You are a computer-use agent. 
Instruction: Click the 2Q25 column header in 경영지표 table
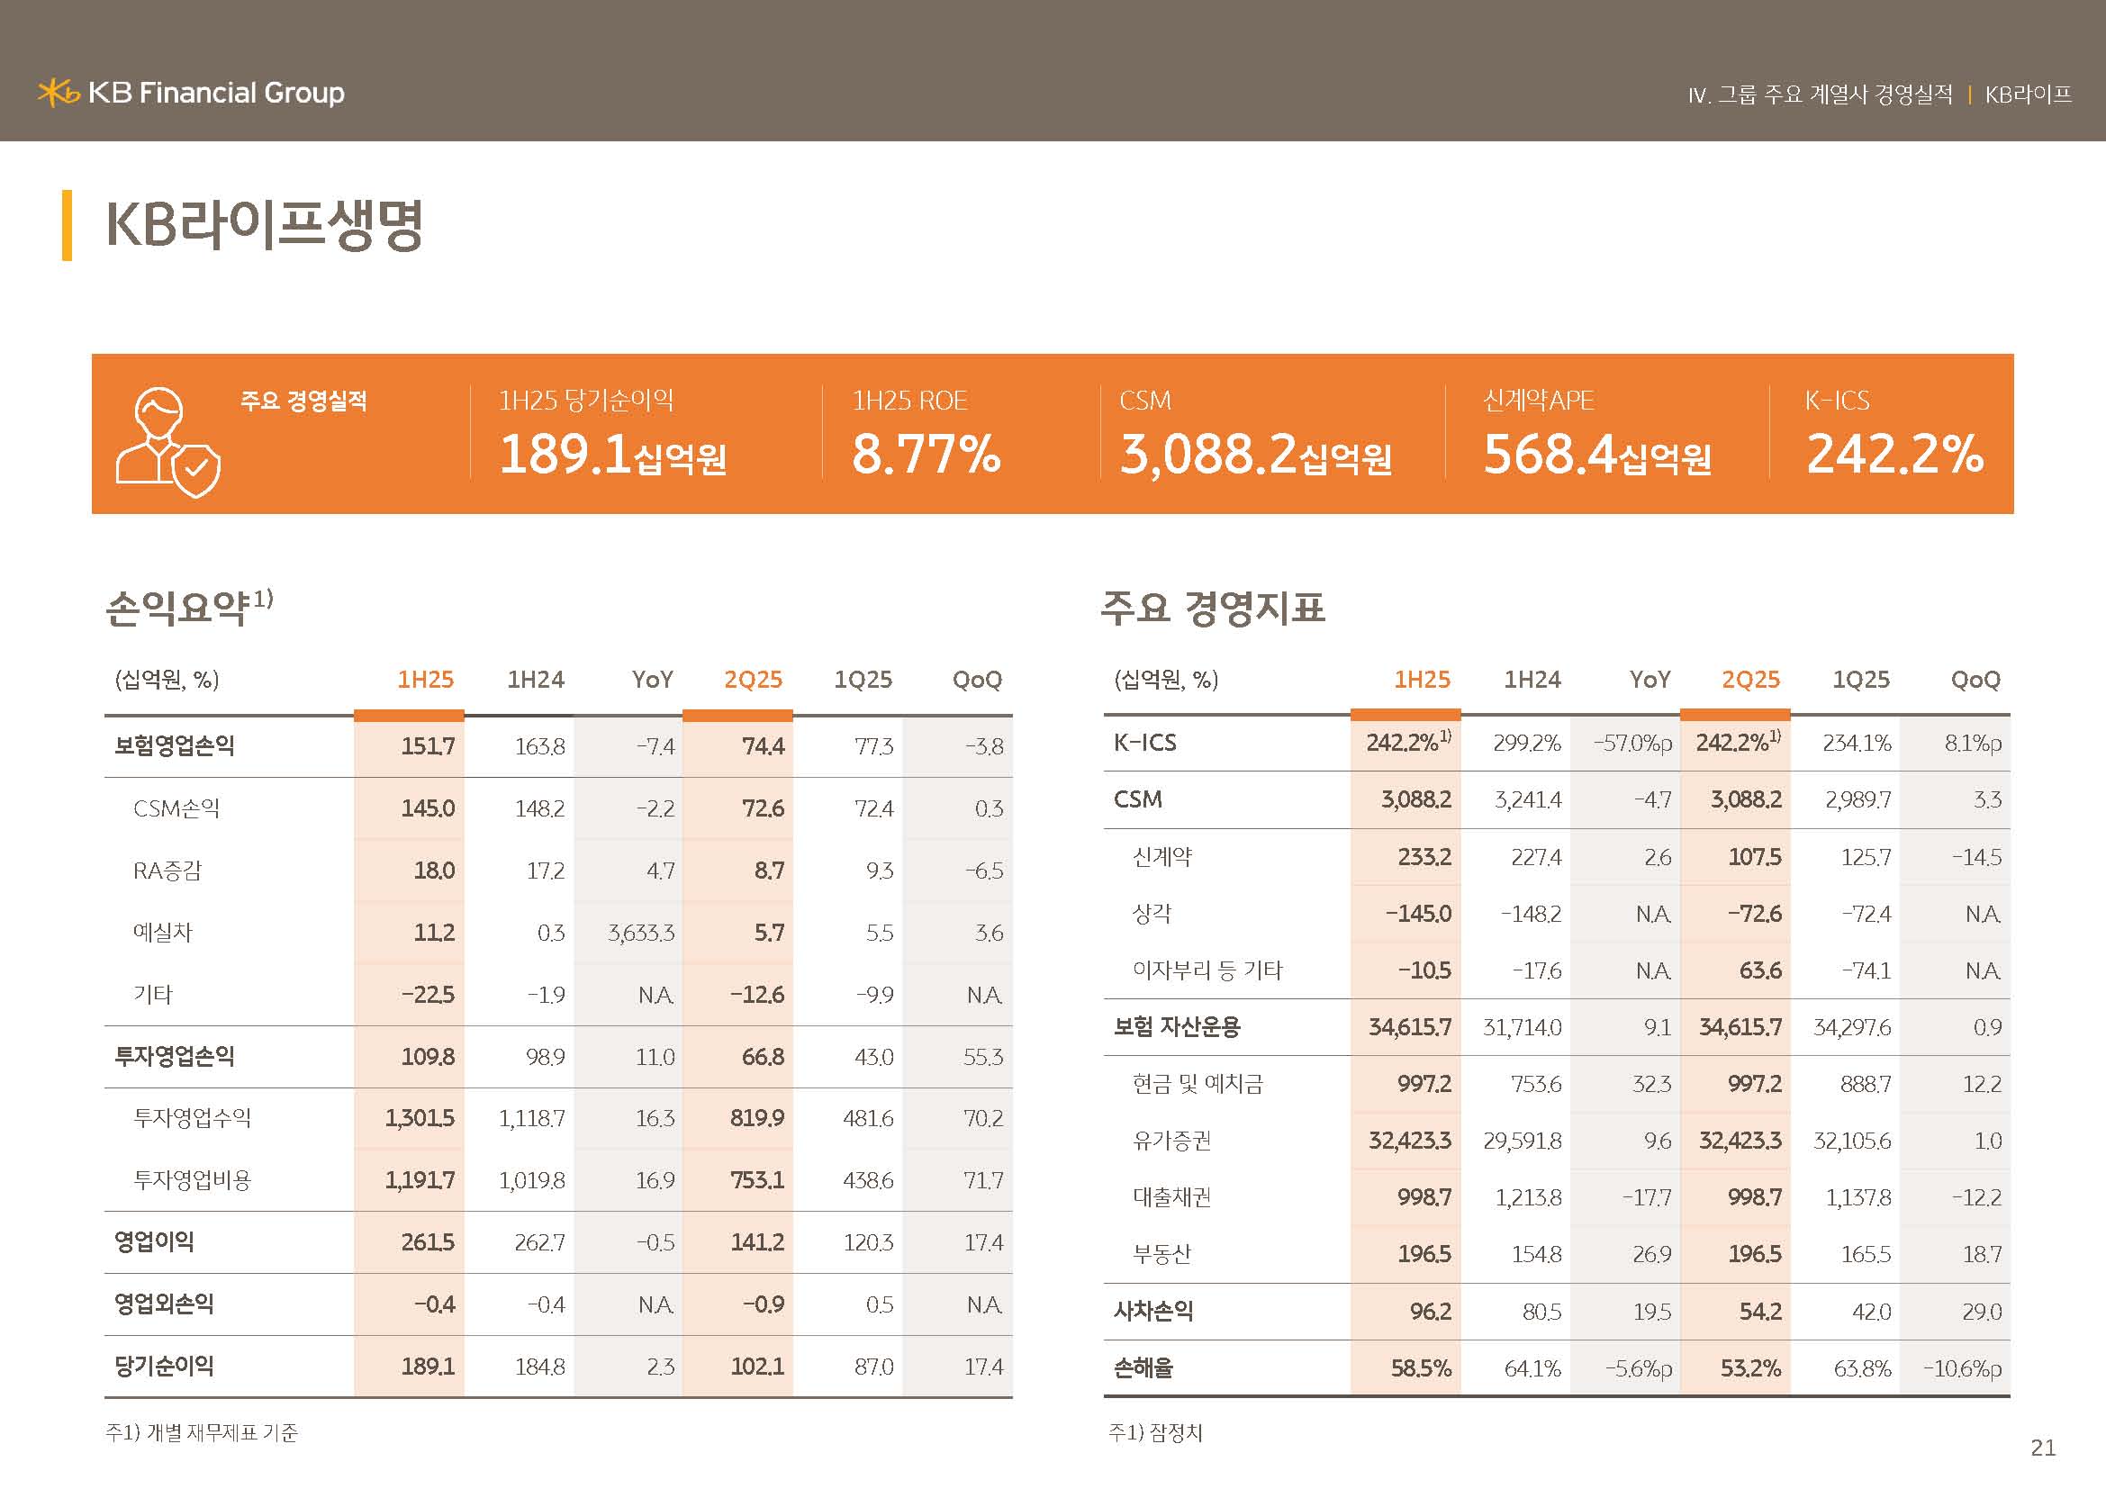(x=1750, y=680)
